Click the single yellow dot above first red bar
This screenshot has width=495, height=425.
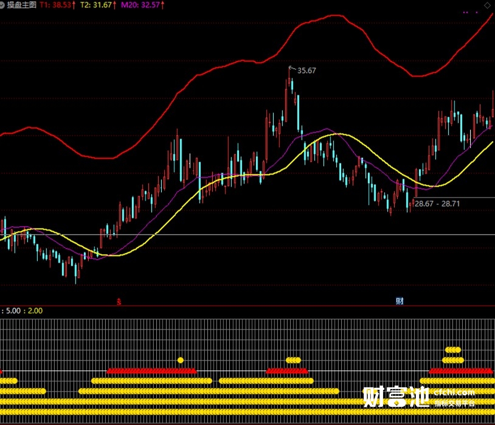click(x=181, y=360)
